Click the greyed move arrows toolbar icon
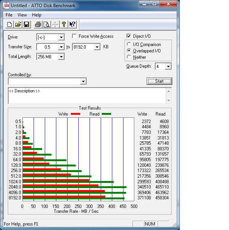 point(55,24)
